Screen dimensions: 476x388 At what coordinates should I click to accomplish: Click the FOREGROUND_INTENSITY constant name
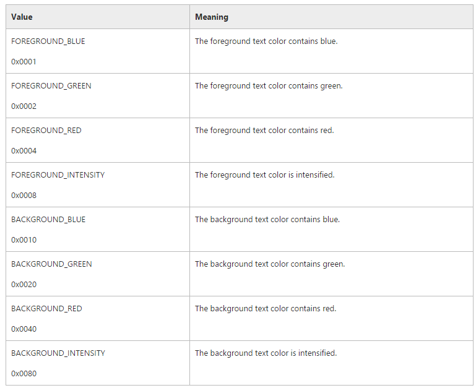pyautogui.click(x=58, y=175)
